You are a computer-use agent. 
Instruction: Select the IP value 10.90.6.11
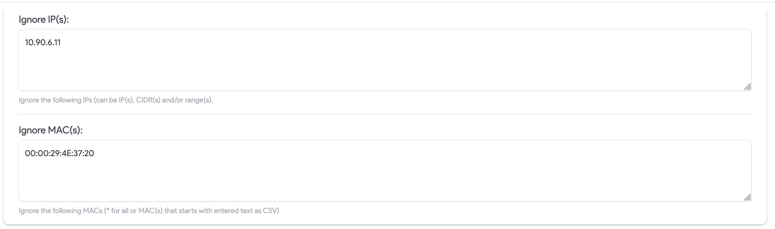[x=43, y=42]
